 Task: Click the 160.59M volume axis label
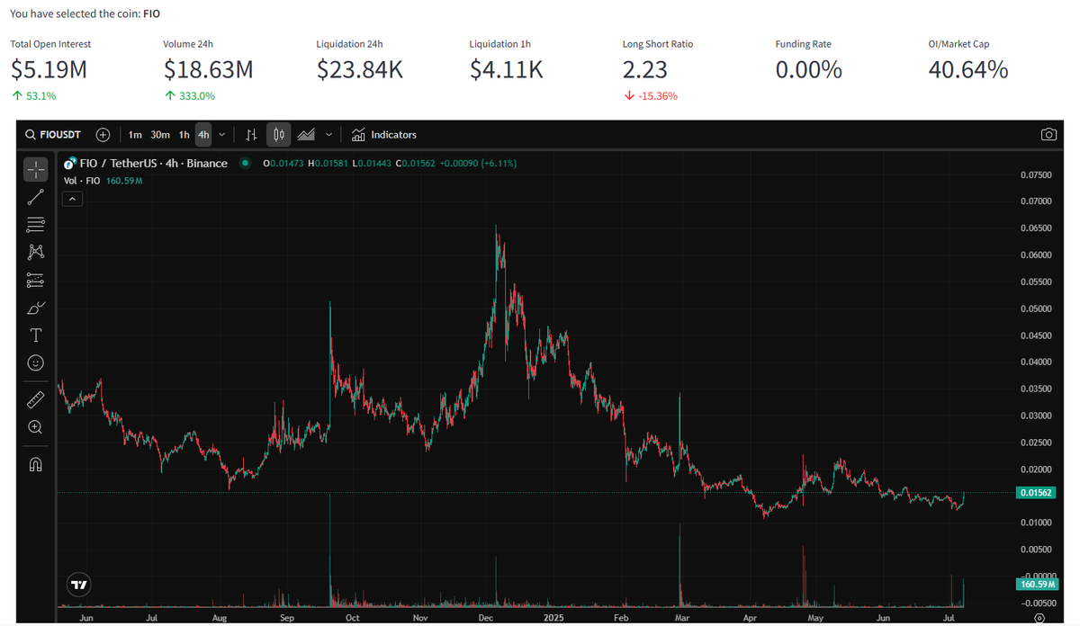(x=1038, y=585)
